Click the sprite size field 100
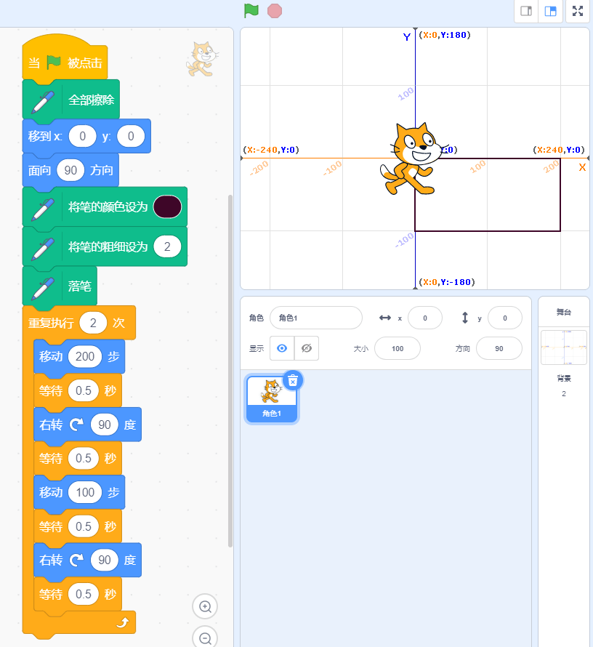The height and width of the screenshot is (647, 593). [398, 349]
